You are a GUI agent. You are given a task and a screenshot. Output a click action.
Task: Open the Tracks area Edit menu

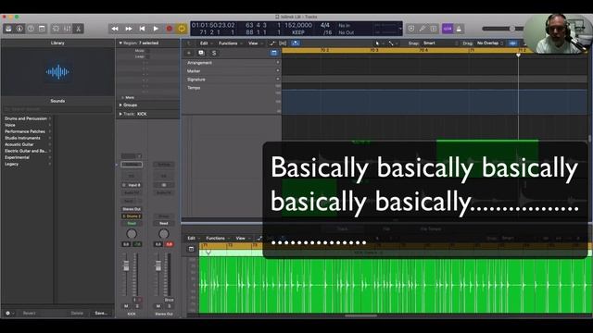(206, 43)
